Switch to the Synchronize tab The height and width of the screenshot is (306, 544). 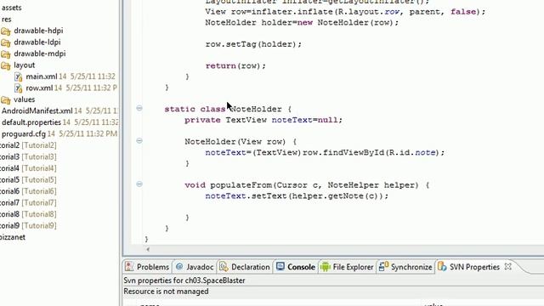click(405, 267)
